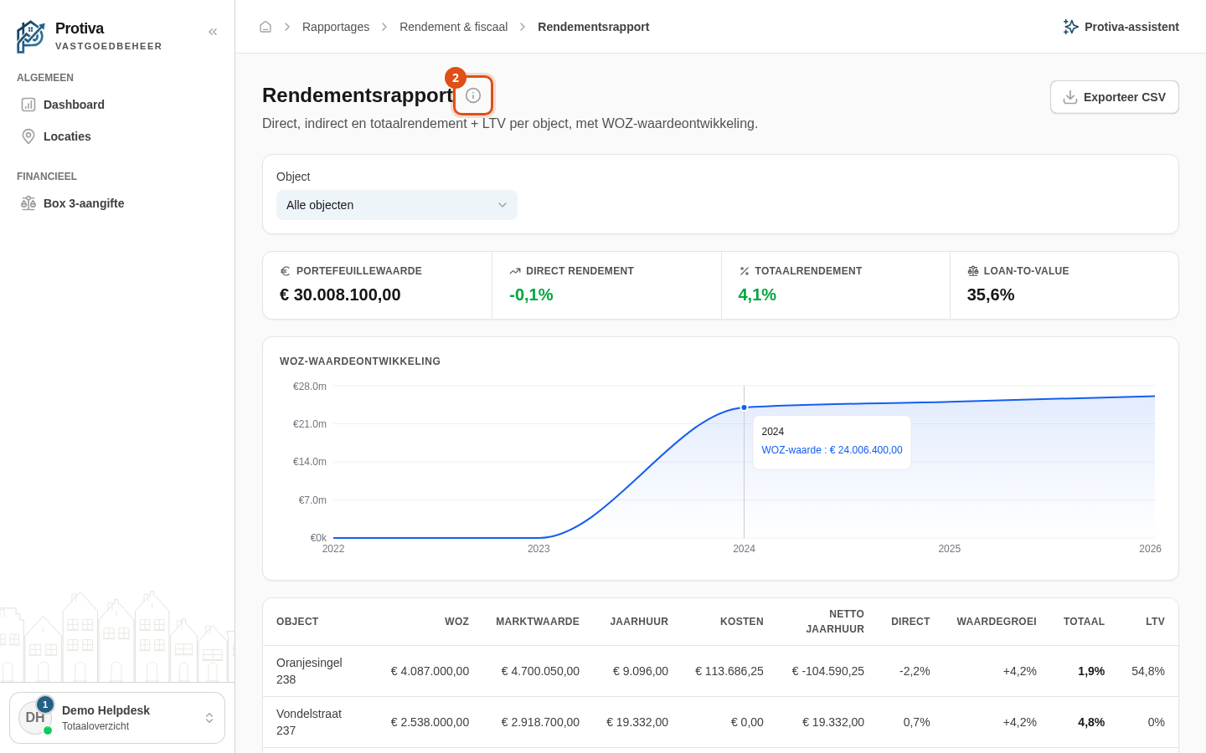This screenshot has height=753, width=1206.
Task: Click the € 113.686,25 kosten cell
Action: click(729, 671)
